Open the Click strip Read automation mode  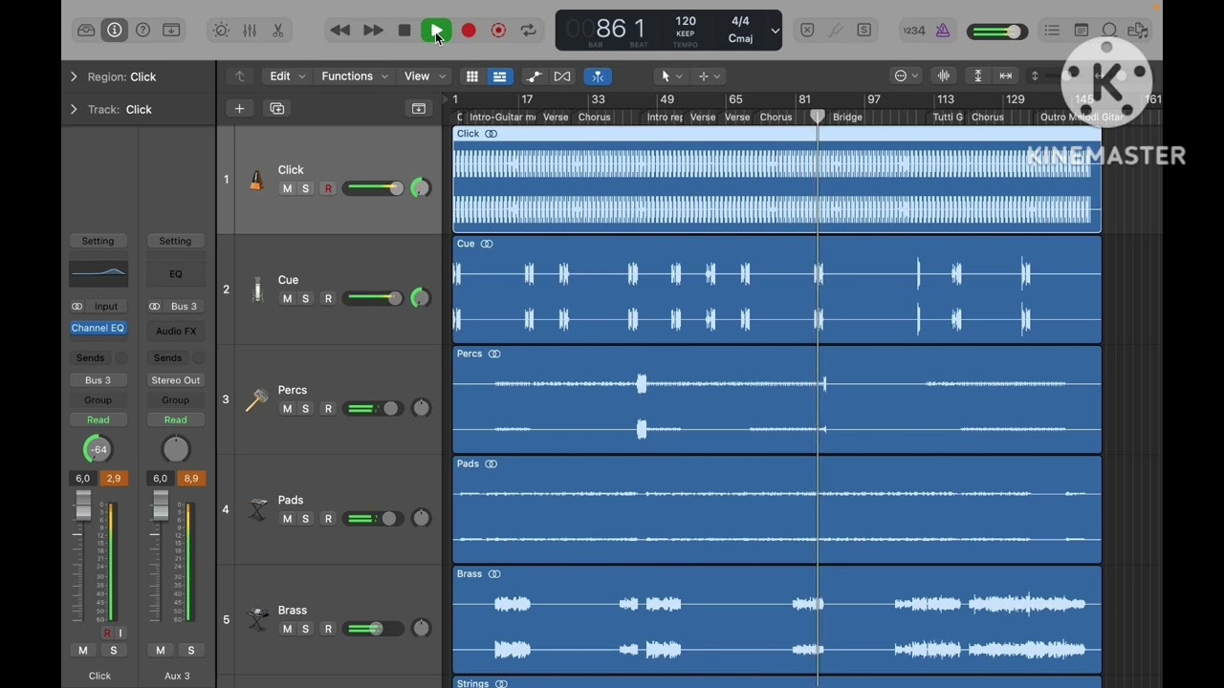click(x=98, y=420)
